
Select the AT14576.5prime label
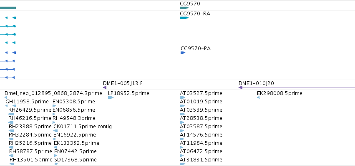click(x=201, y=135)
